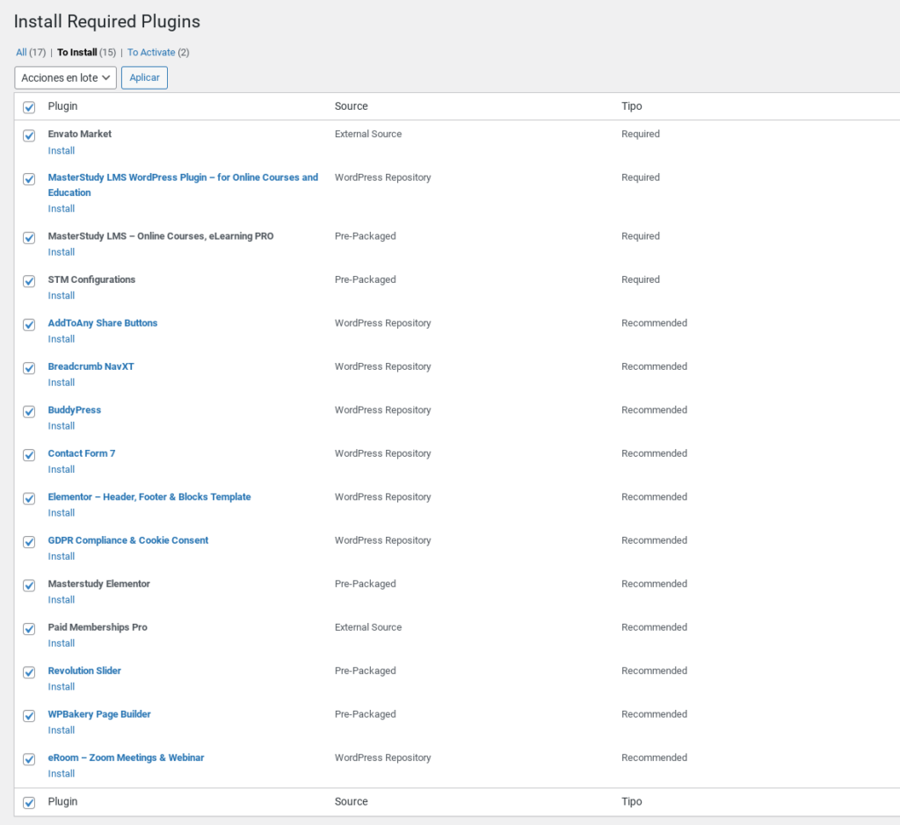Uncheck the Masterstudy Elementor checkbox
Screen dimensions: 900x825
[x=29, y=585]
